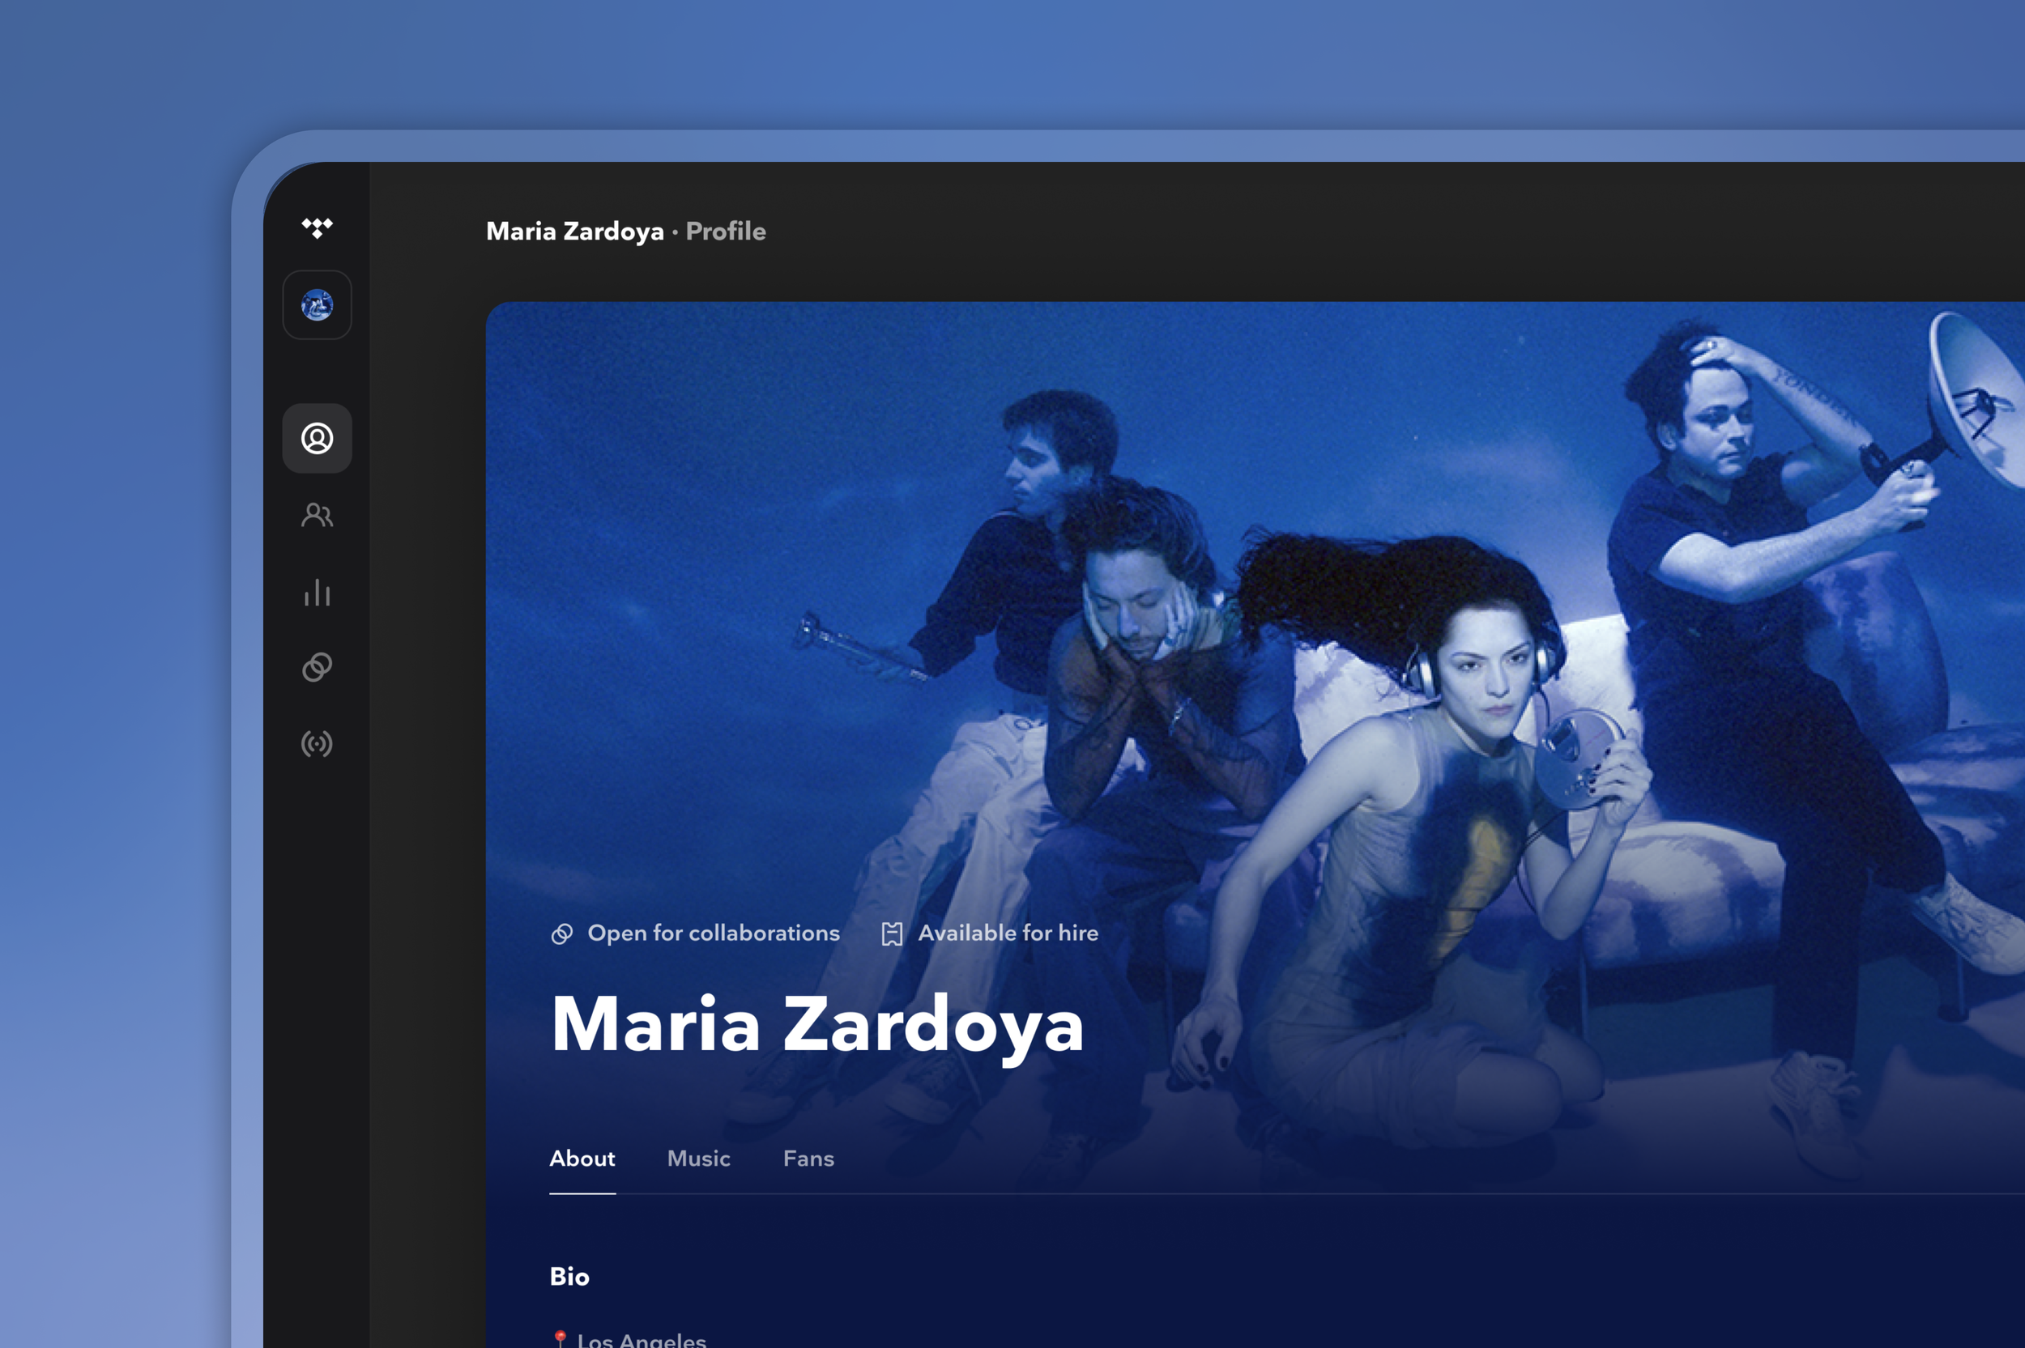This screenshot has height=1348, width=2025.
Task: Open the team members people icon
Action: tap(317, 515)
